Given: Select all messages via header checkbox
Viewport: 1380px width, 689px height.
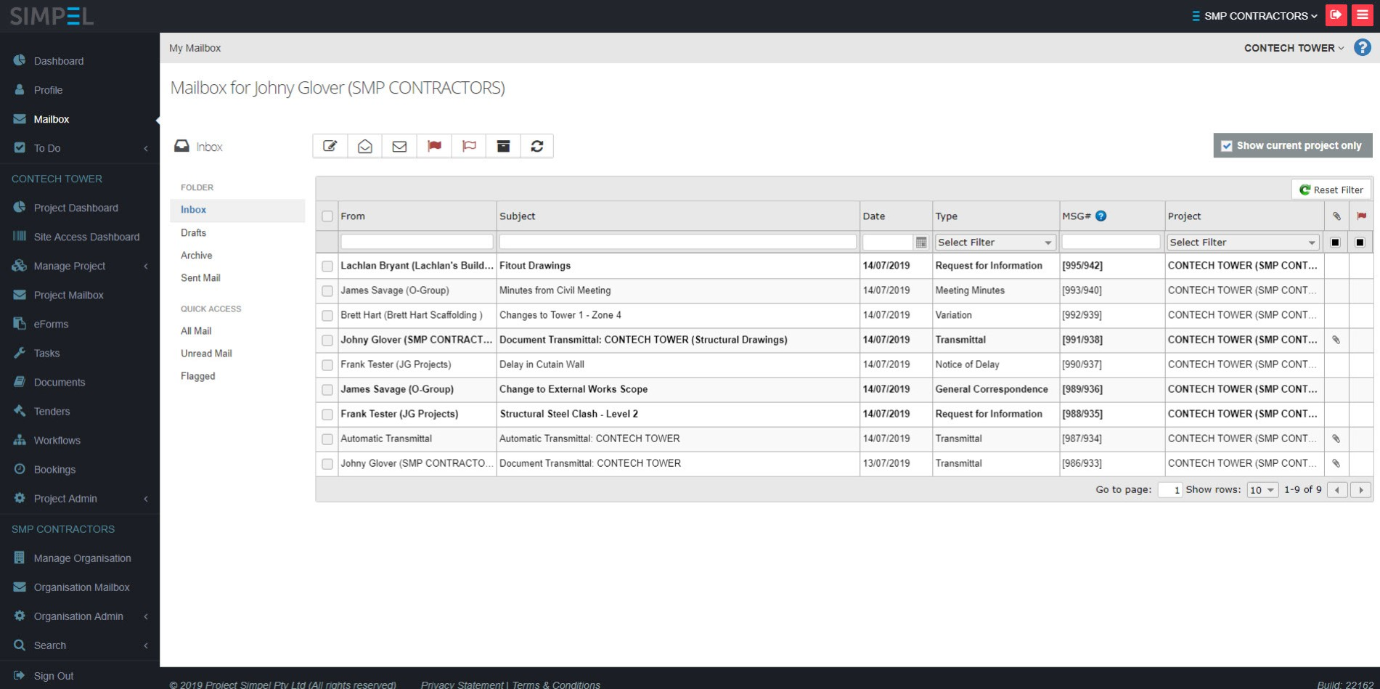Looking at the screenshot, I should (327, 216).
